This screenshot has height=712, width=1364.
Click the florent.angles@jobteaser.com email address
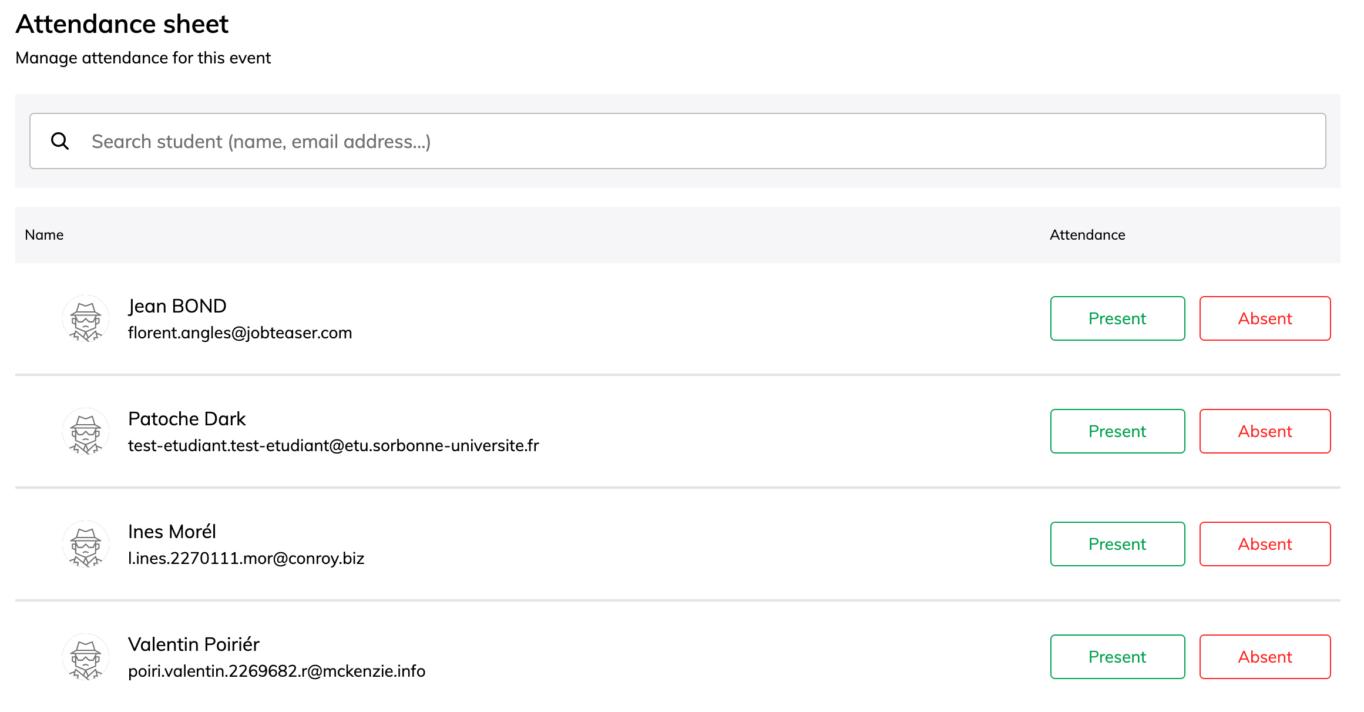(x=240, y=333)
